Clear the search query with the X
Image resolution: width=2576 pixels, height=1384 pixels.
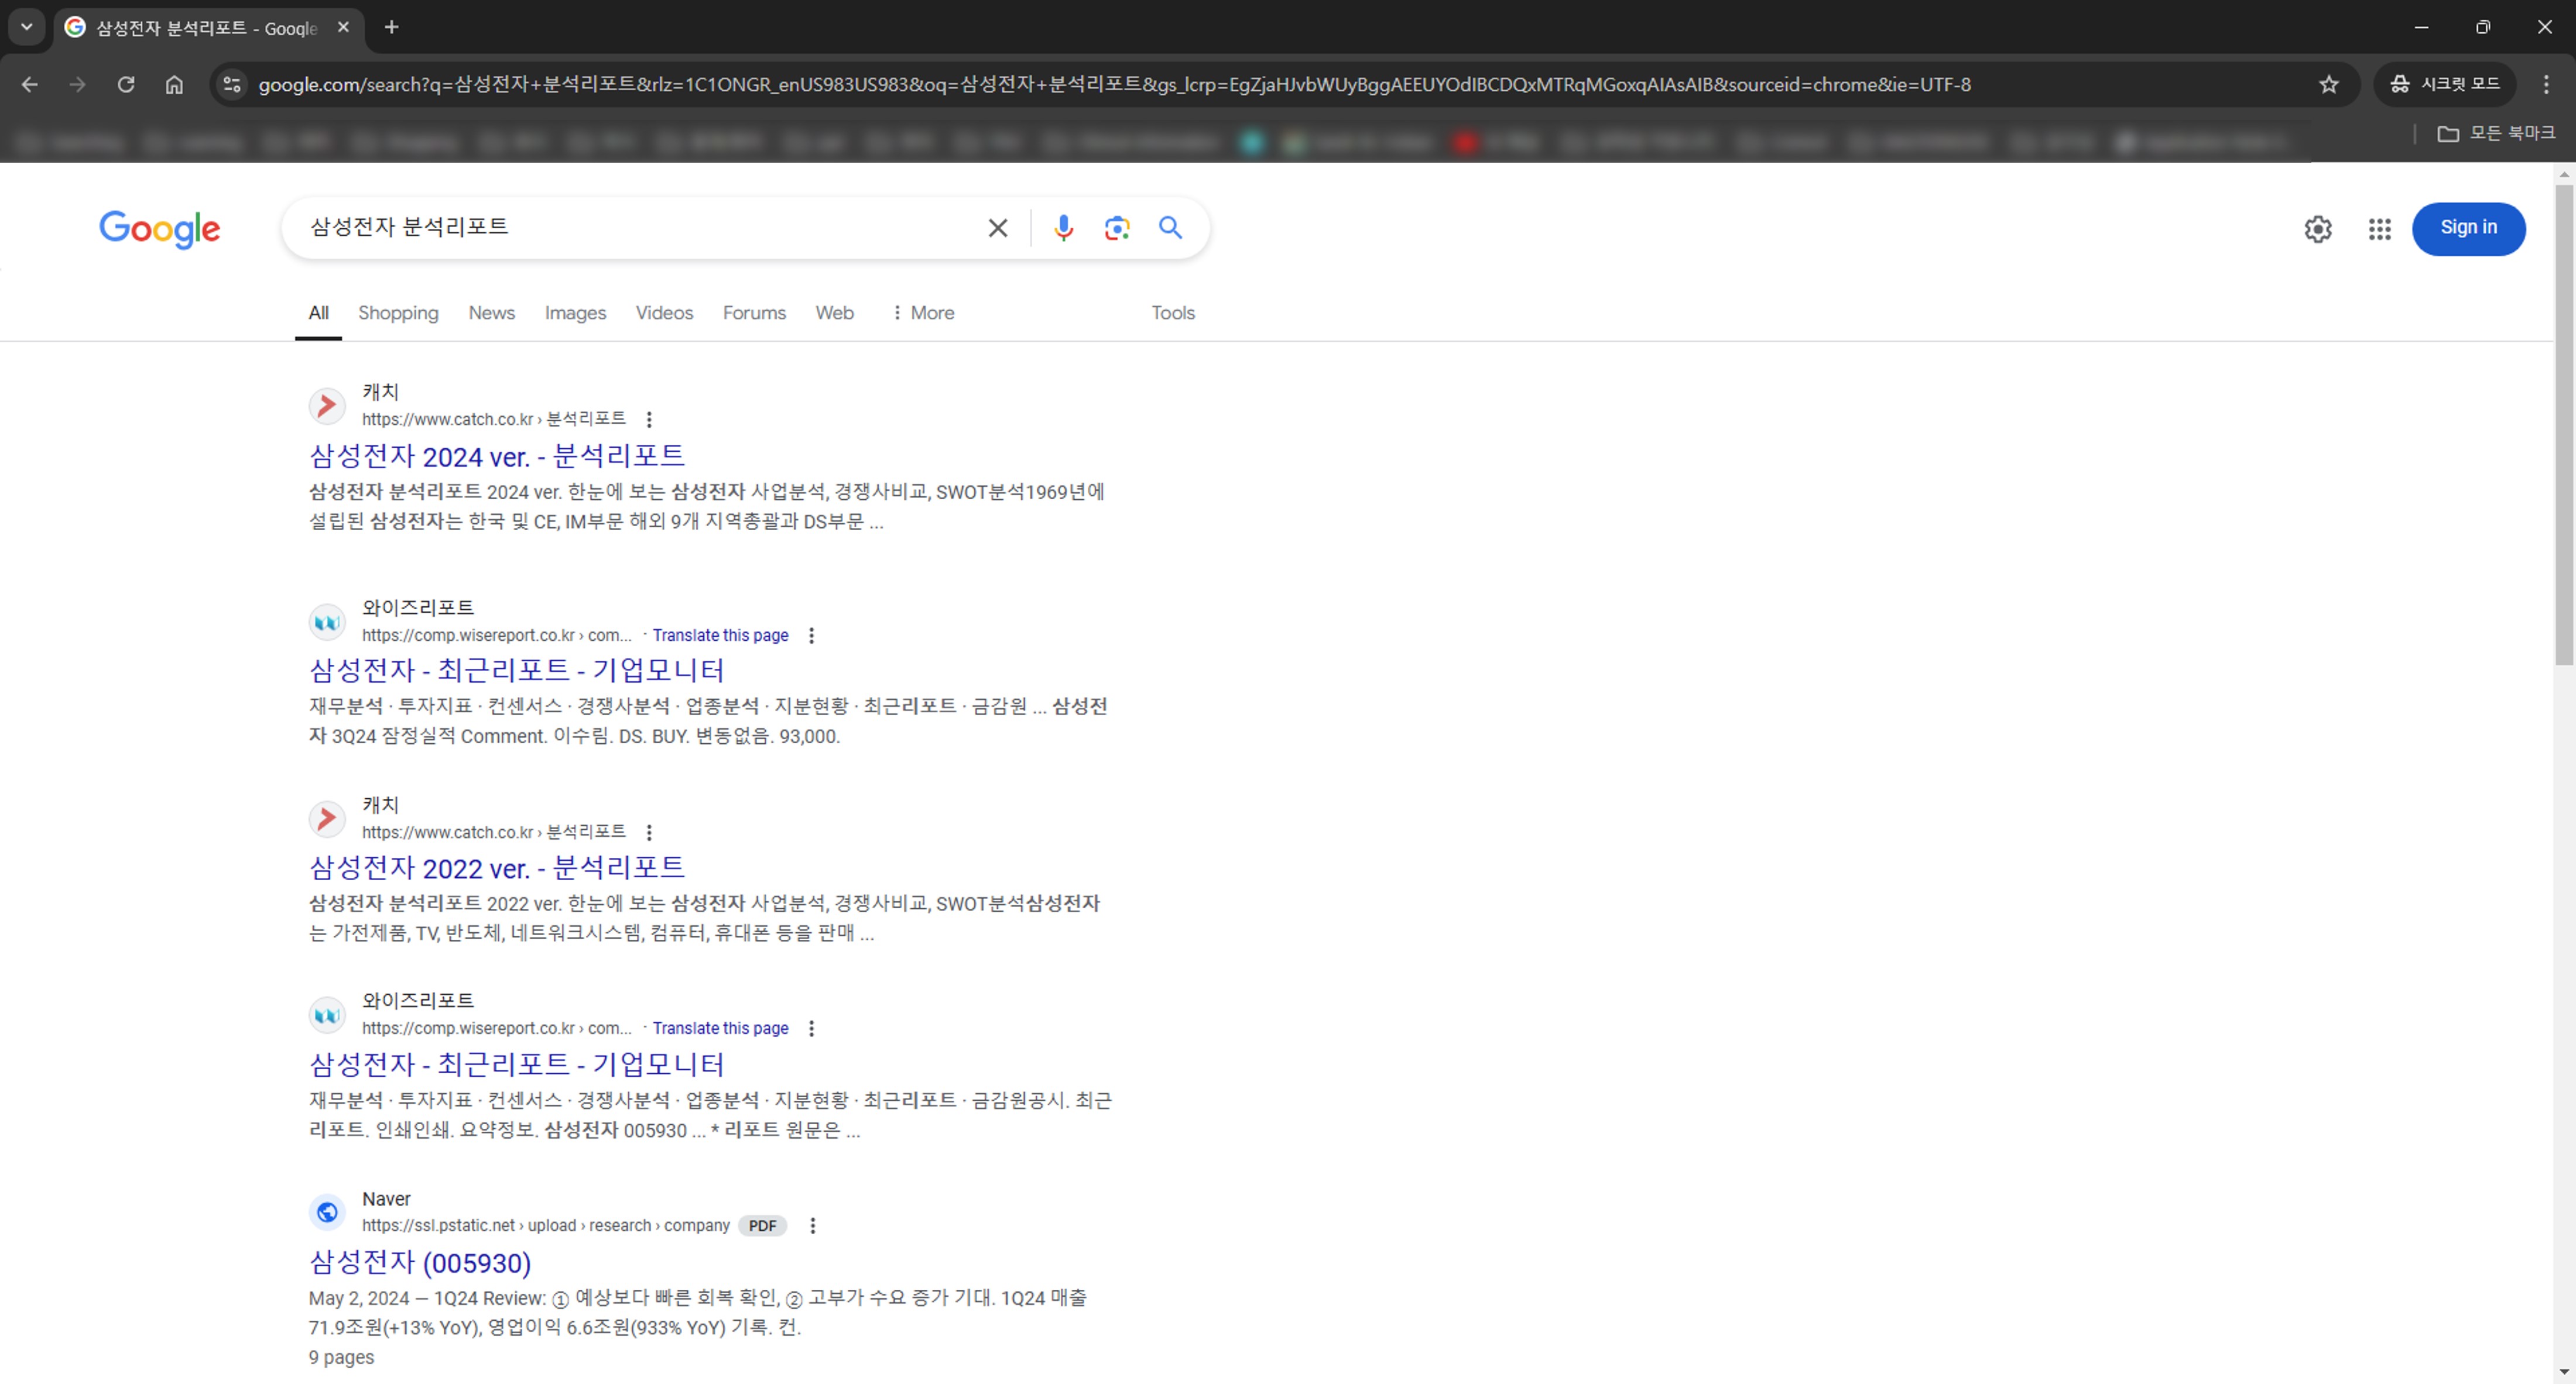pos(997,228)
